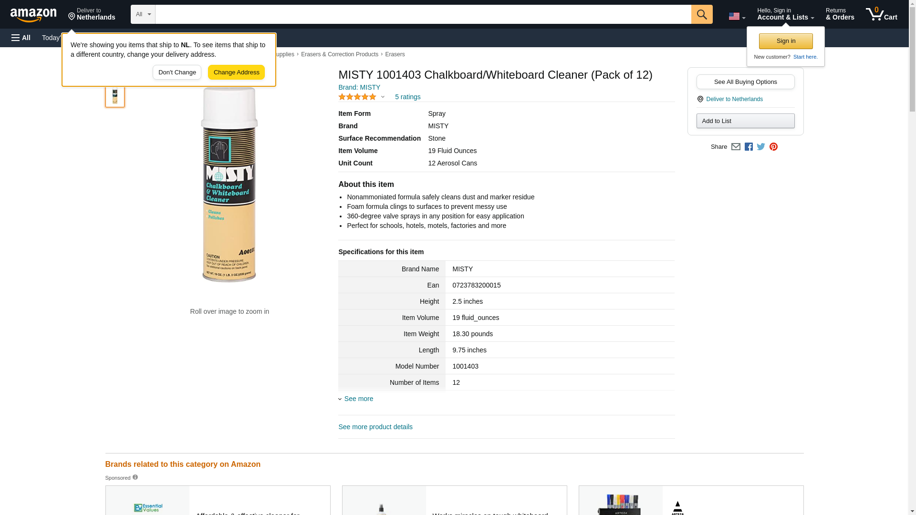Open the language flag dropdown
Viewport: 916px width, 515px height.
point(737,16)
